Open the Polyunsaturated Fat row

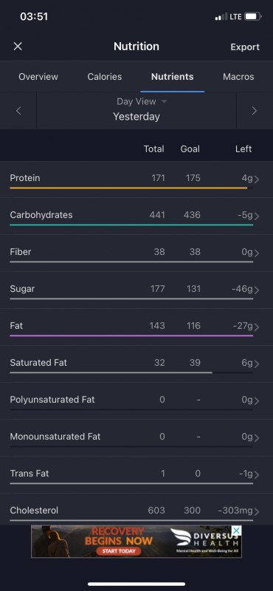point(136,400)
